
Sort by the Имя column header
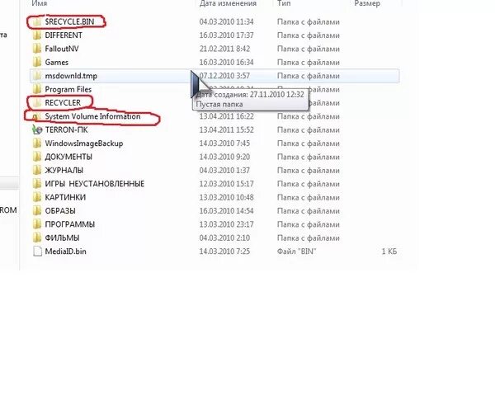coord(40,3)
